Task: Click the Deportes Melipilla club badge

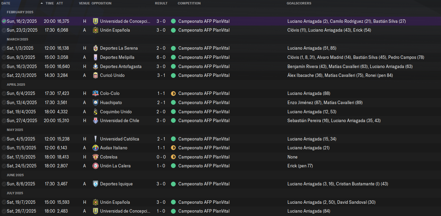Action: pos(95,57)
